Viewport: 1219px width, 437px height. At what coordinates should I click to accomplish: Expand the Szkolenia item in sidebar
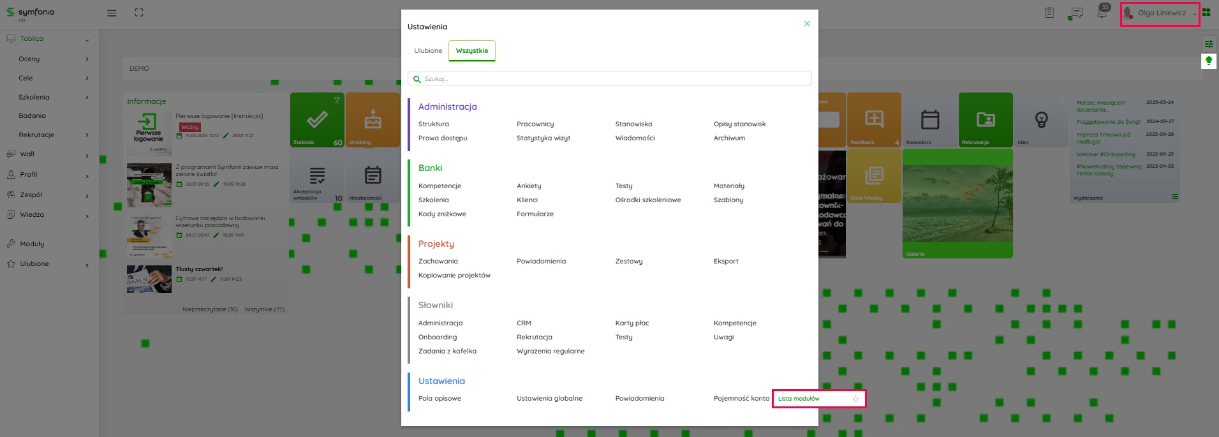87,98
